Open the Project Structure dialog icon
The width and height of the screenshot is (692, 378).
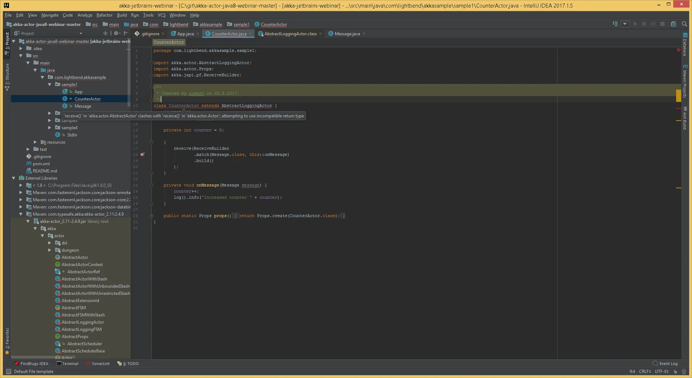(673, 24)
